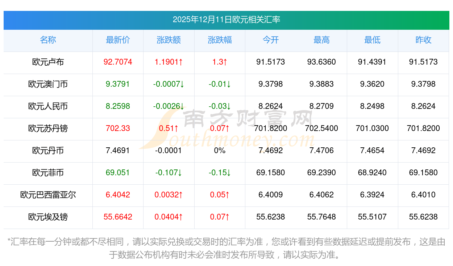The image size is (453, 266).
Task: Click change percent -0.03↓
Action: 220,106
